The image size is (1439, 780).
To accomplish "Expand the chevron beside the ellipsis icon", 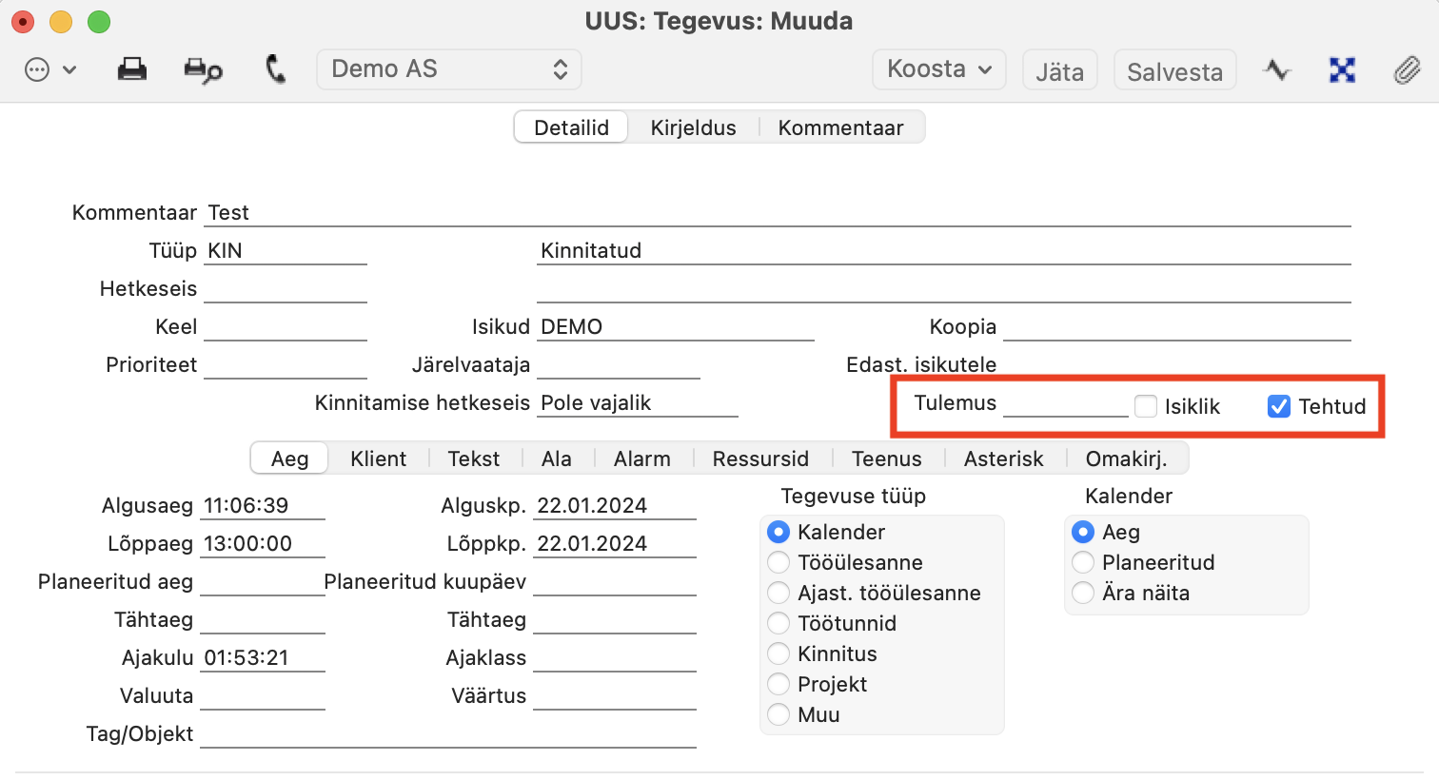I will pyautogui.click(x=69, y=69).
